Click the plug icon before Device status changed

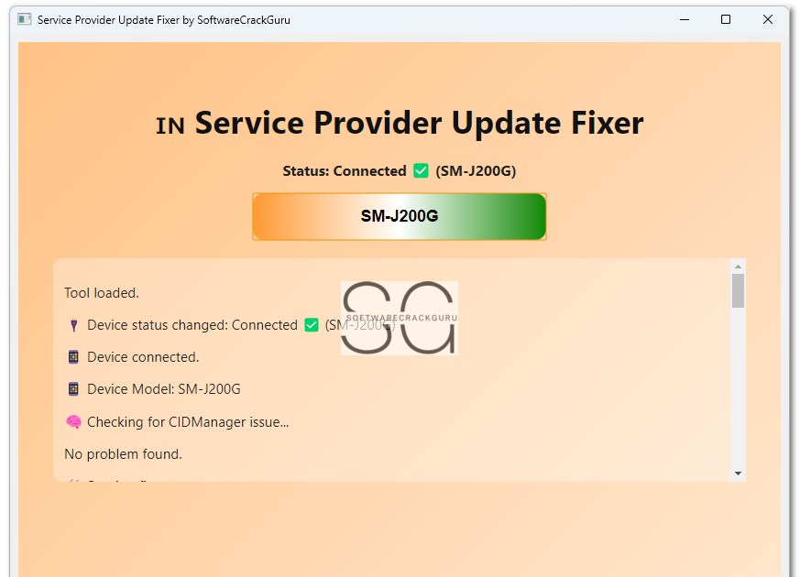click(x=73, y=325)
